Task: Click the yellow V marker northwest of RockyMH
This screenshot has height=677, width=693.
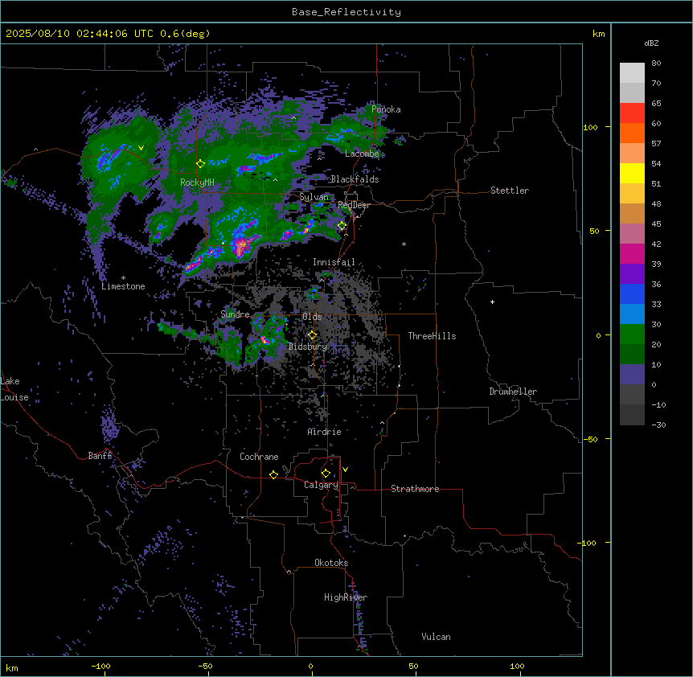Action: coord(141,148)
